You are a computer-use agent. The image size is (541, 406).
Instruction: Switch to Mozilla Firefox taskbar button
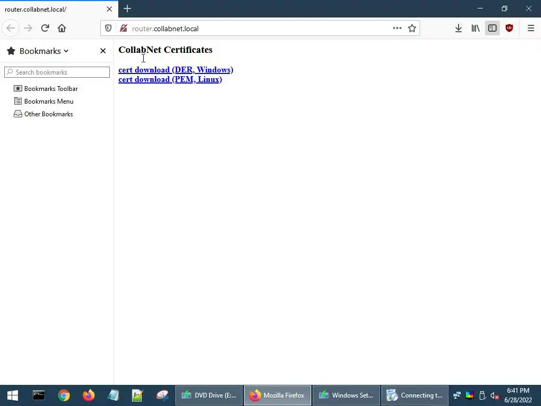278,395
